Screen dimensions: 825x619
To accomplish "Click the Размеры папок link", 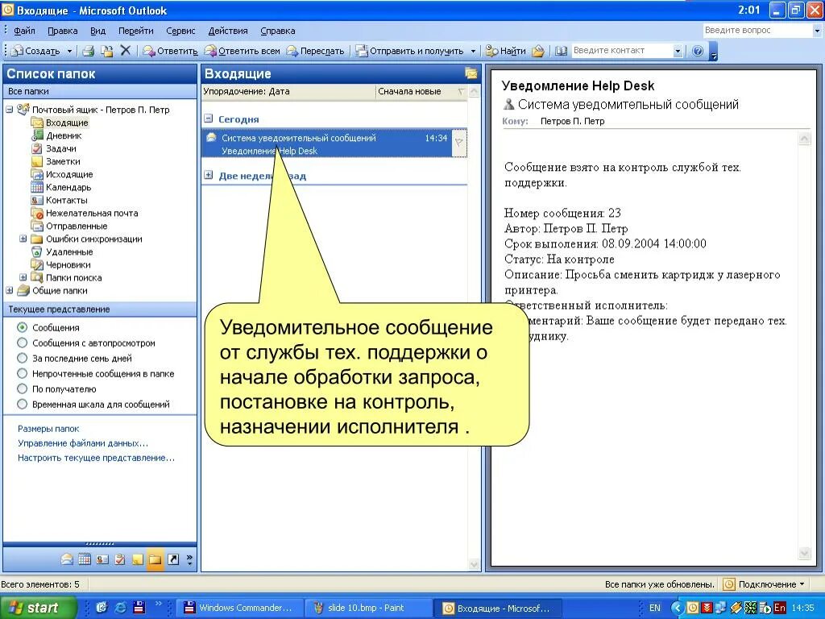I will [x=48, y=429].
